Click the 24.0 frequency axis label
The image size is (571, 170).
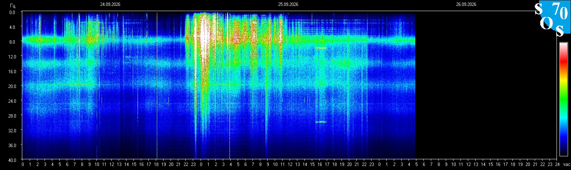(x=12, y=101)
